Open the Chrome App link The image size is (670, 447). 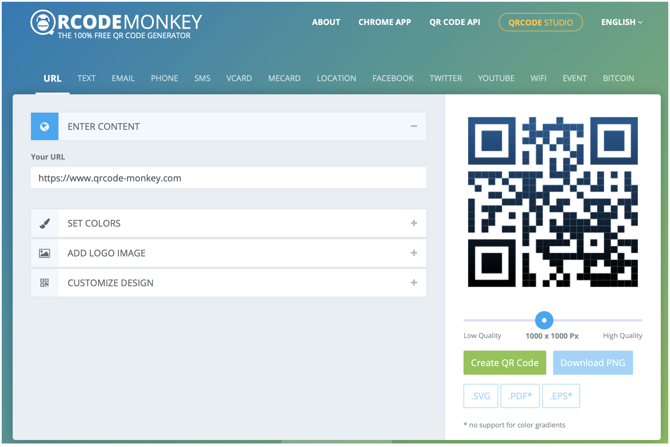click(384, 22)
